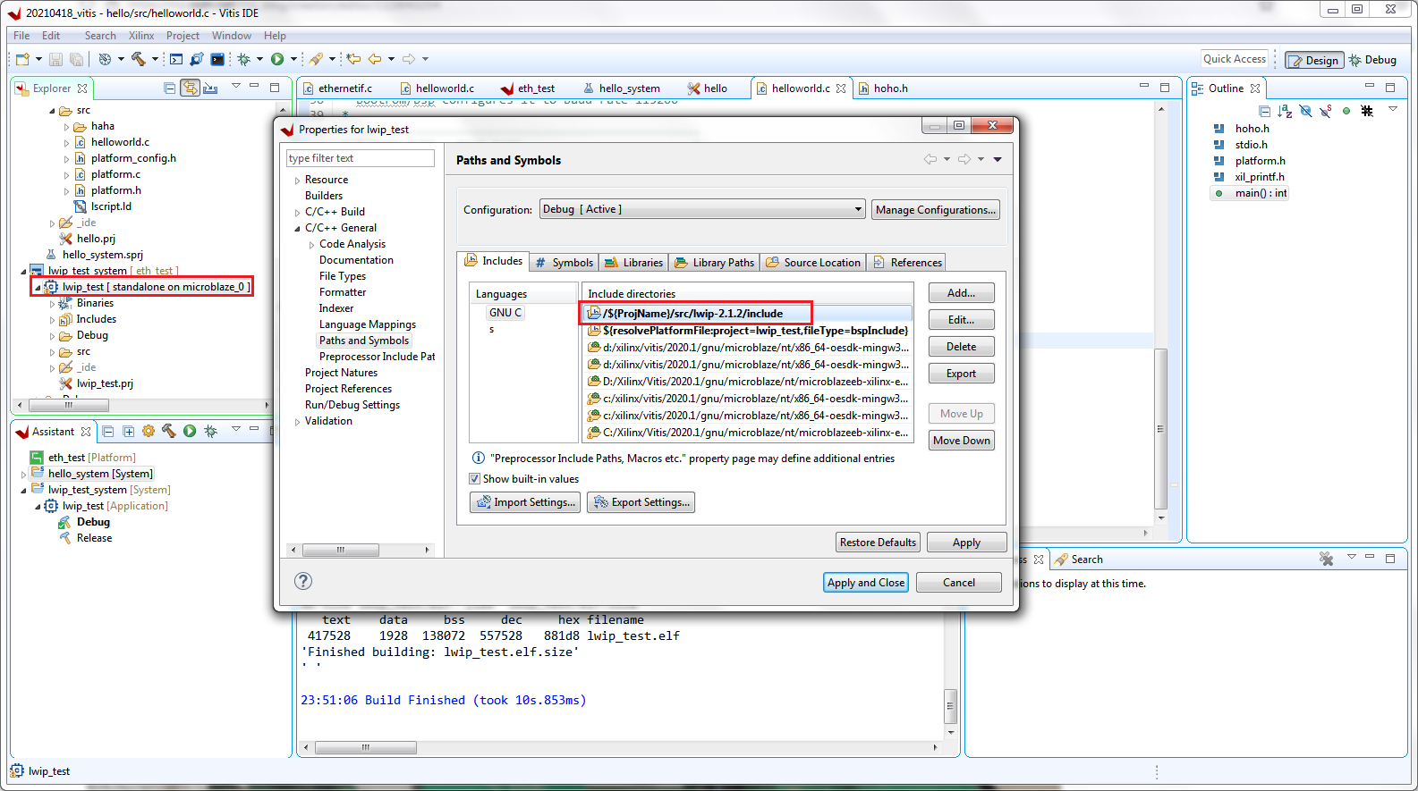Select Paths and Symbols in tree

point(364,341)
